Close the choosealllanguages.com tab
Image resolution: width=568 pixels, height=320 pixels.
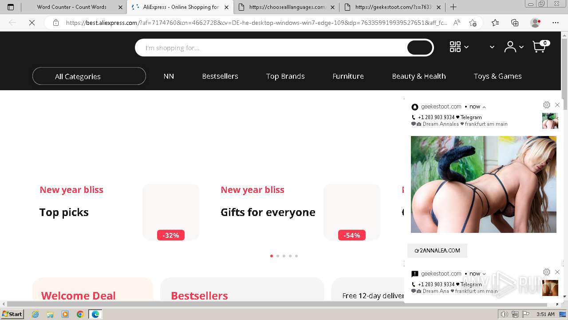pyautogui.click(x=332, y=7)
